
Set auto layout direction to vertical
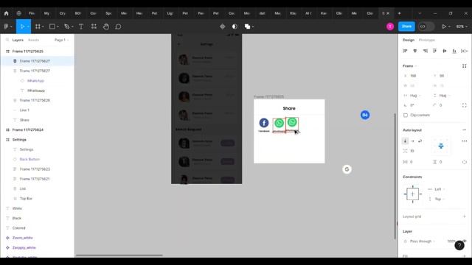405,141
